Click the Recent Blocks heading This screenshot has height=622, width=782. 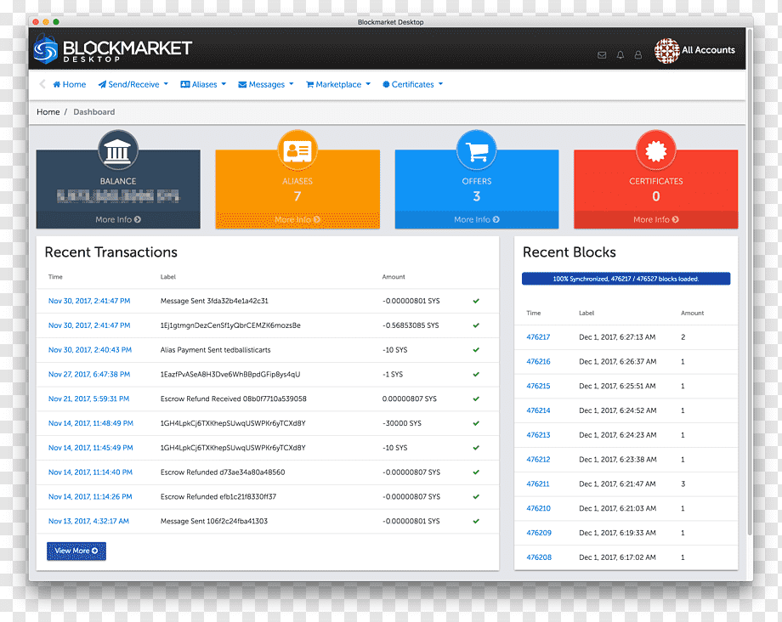pyautogui.click(x=569, y=252)
